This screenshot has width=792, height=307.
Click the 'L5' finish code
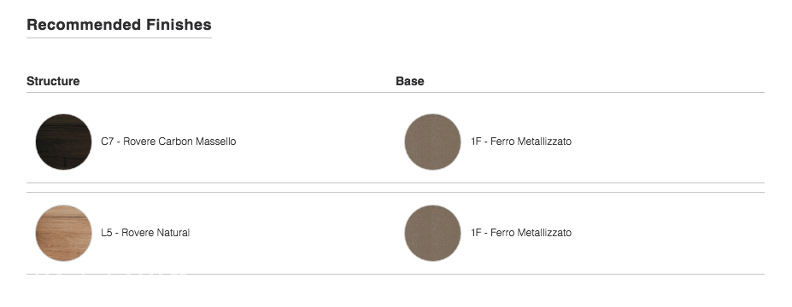click(107, 233)
